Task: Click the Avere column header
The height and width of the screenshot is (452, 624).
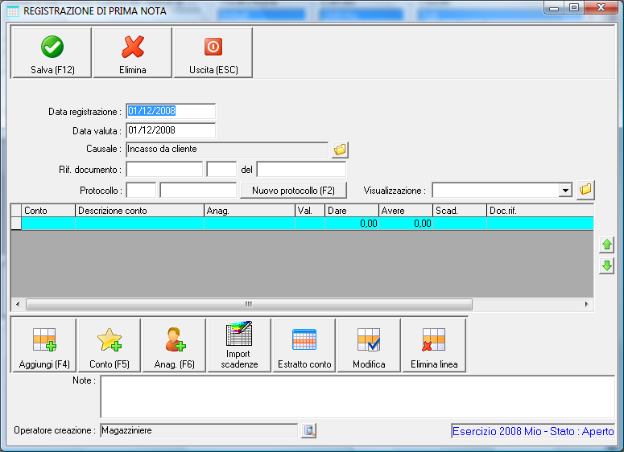Action: [x=406, y=211]
